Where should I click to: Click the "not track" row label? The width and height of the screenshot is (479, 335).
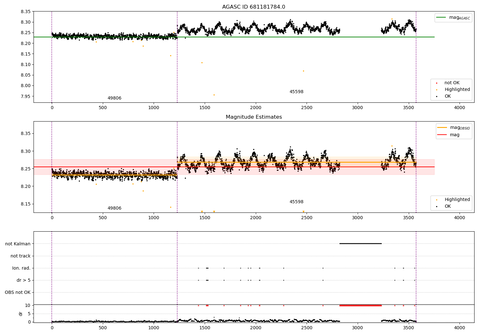20,256
